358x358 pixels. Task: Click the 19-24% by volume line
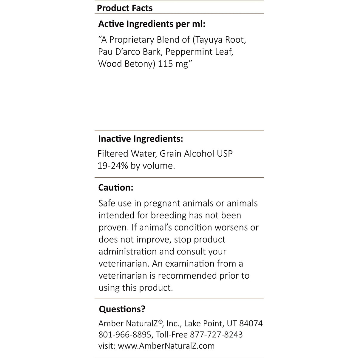pos(136,166)
